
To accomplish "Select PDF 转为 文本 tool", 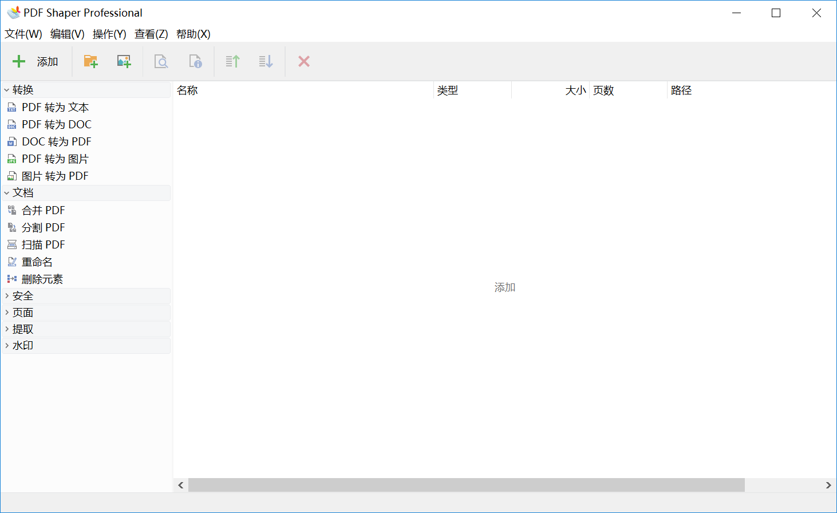I will click(x=56, y=108).
